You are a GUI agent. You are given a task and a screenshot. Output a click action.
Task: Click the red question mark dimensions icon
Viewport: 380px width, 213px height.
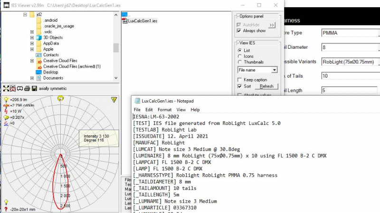click(6, 209)
